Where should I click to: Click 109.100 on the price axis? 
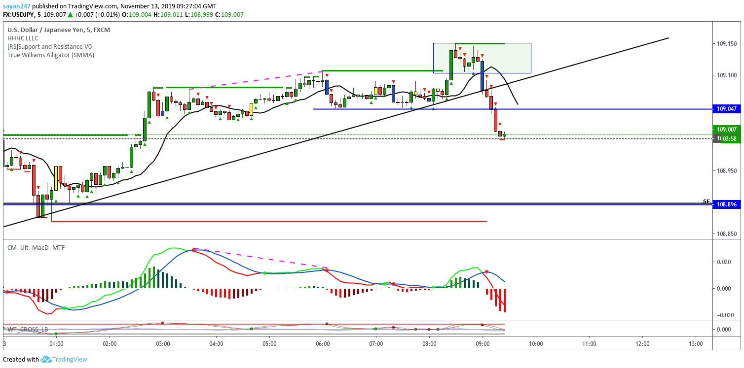pos(726,75)
